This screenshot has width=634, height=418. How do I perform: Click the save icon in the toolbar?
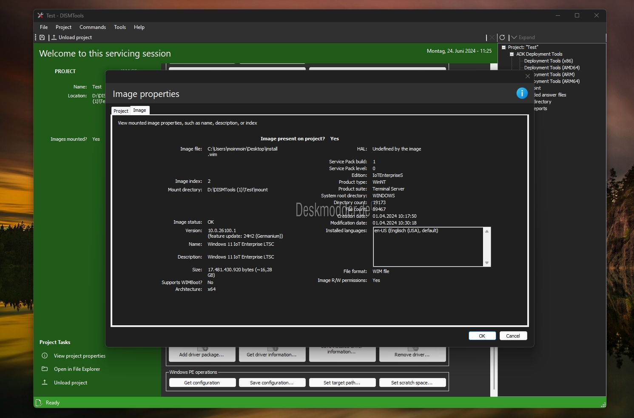coord(42,37)
